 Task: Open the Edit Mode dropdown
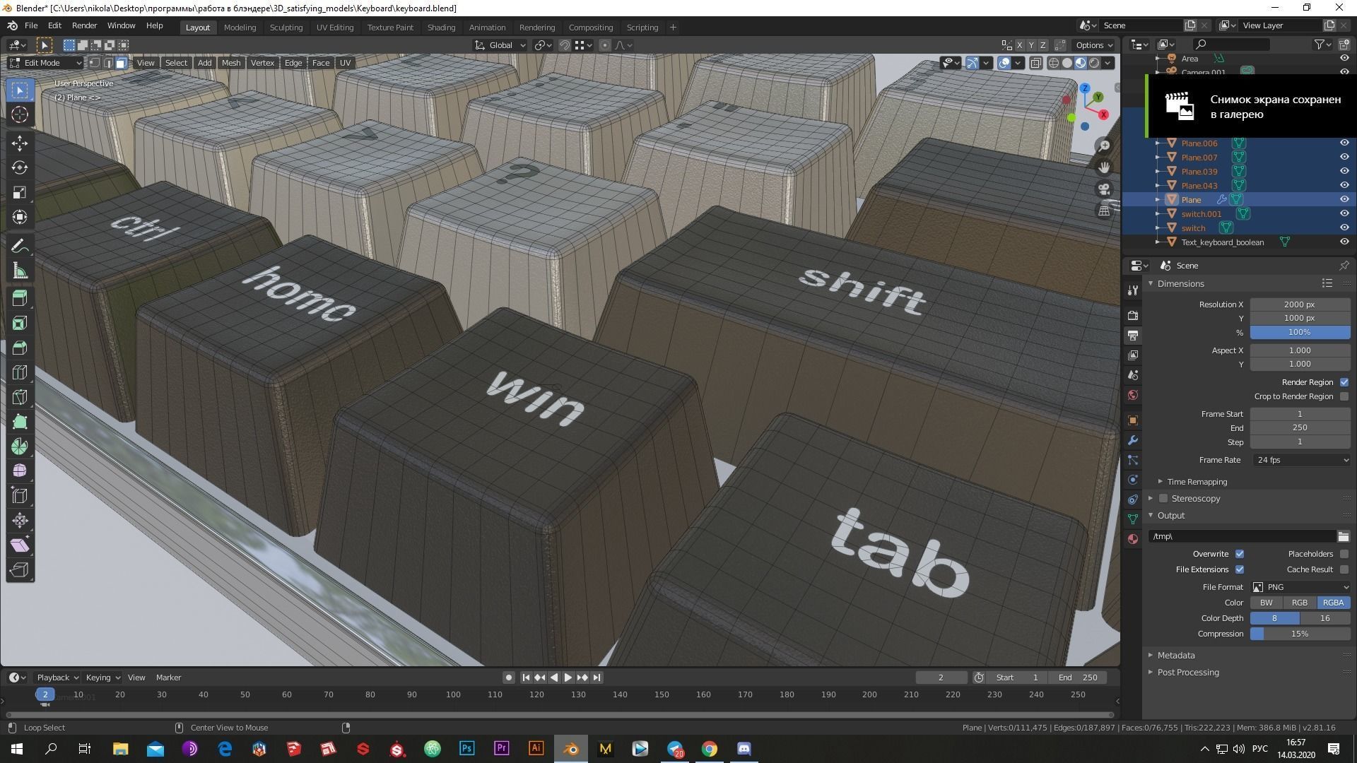[x=45, y=63]
